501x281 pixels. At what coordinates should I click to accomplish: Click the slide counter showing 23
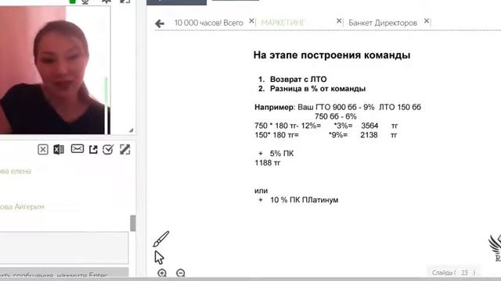pos(454,272)
